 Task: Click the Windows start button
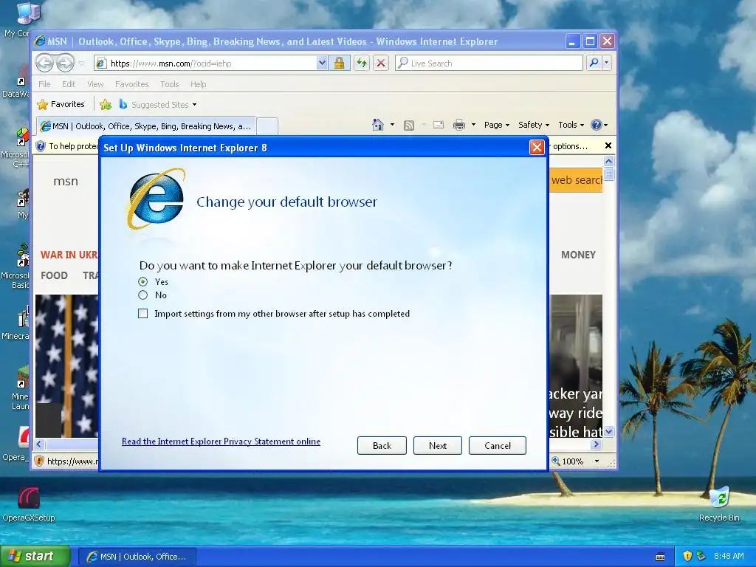click(35, 556)
